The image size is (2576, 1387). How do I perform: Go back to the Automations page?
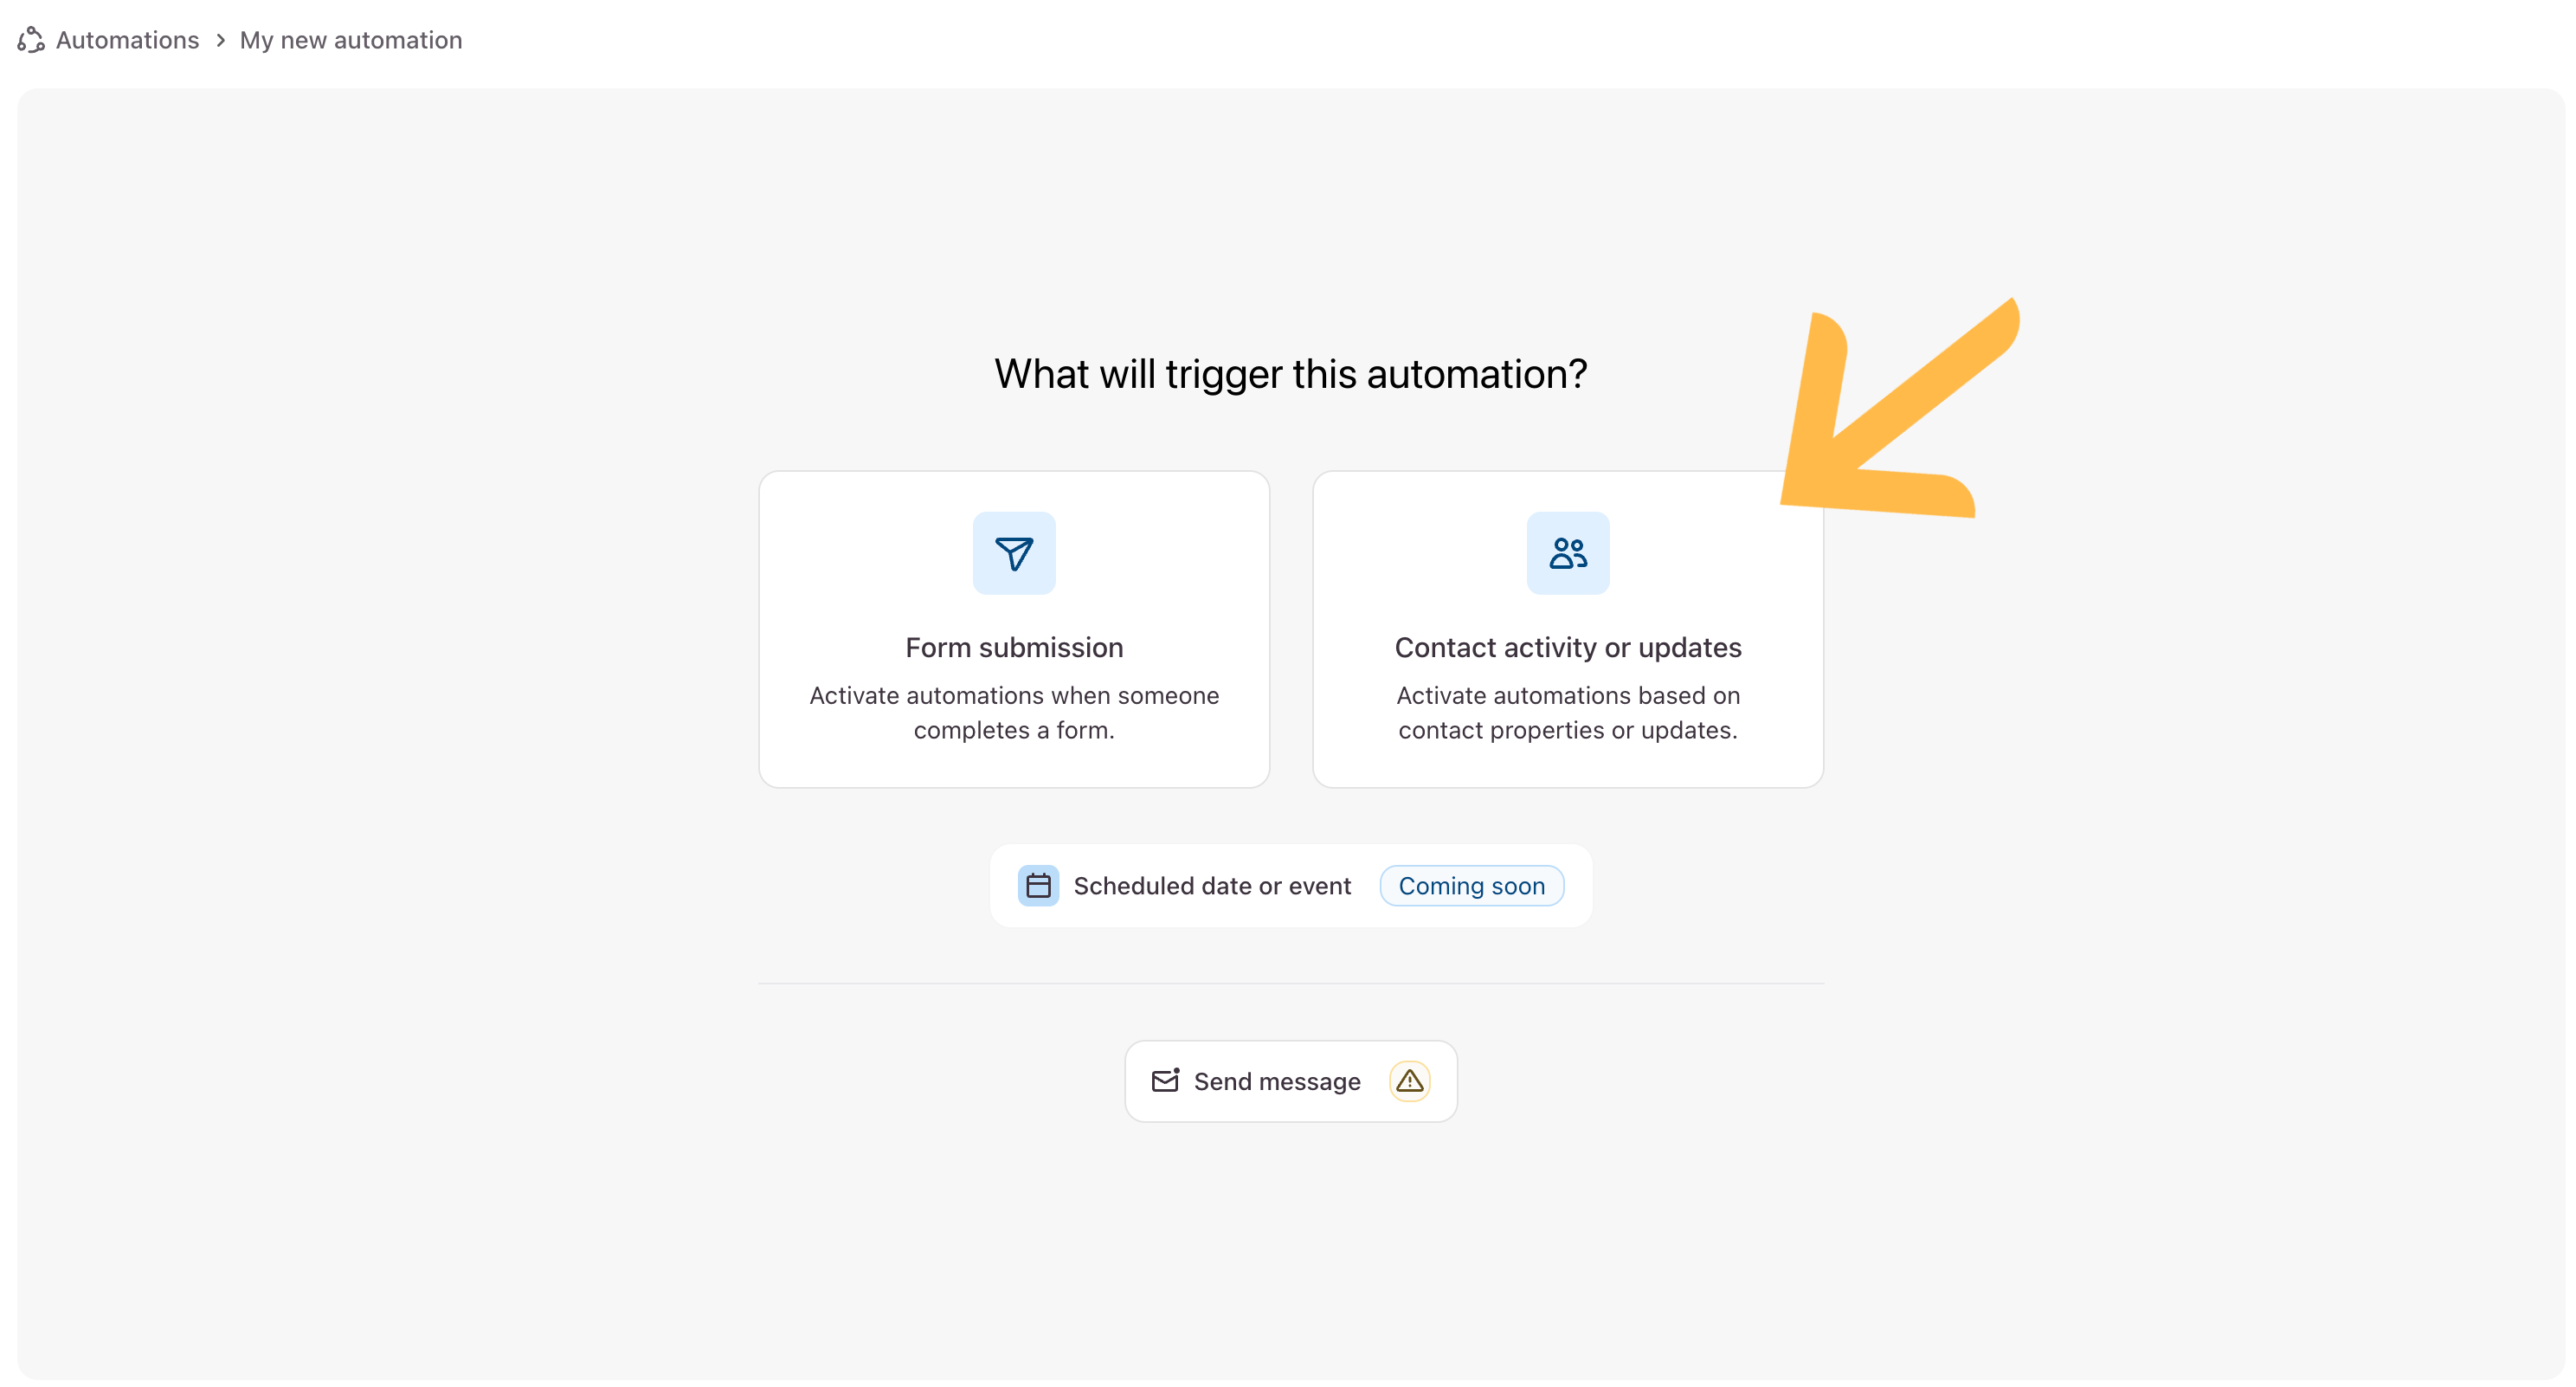coord(127,40)
